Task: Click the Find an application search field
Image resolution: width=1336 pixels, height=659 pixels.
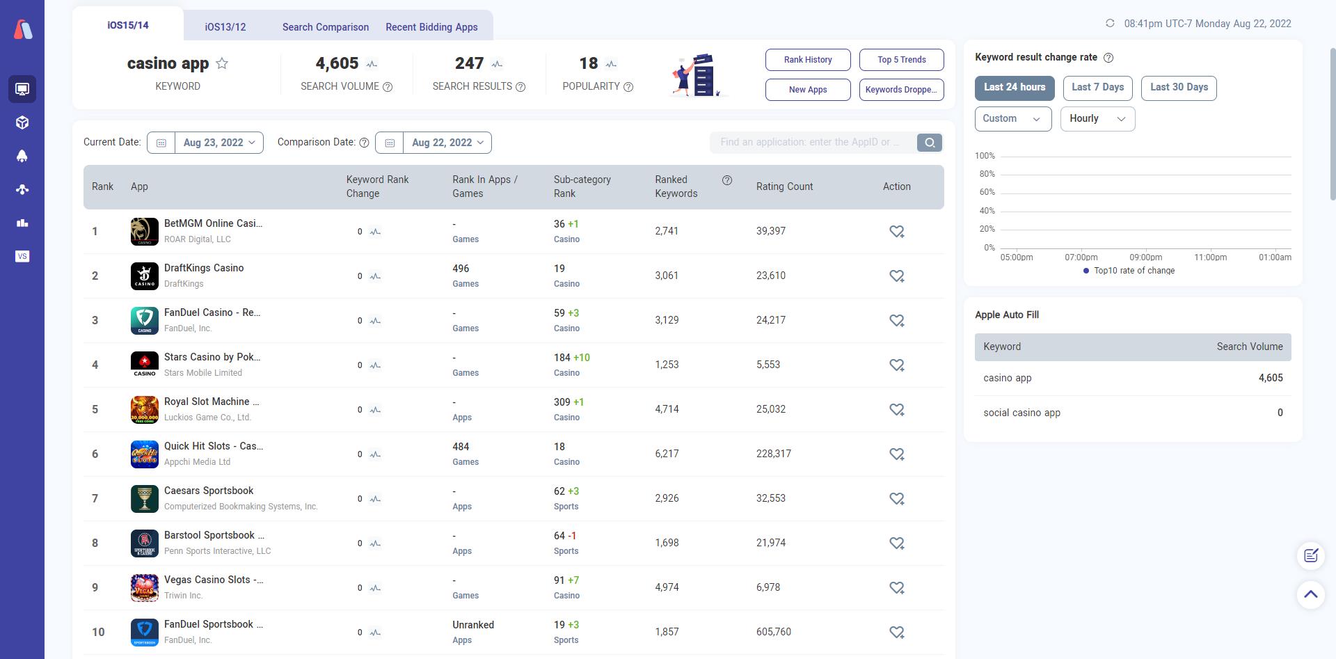Action: (x=813, y=143)
